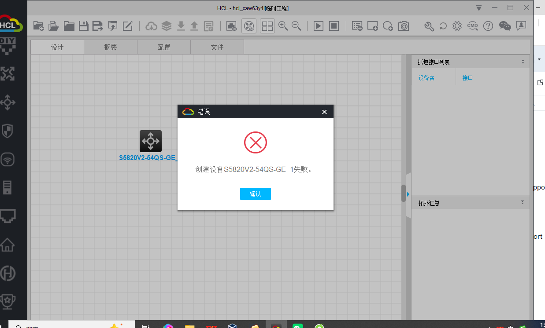Viewport: 545px width, 328px height.
Task: Click the new project folder icon
Action: [x=38, y=26]
